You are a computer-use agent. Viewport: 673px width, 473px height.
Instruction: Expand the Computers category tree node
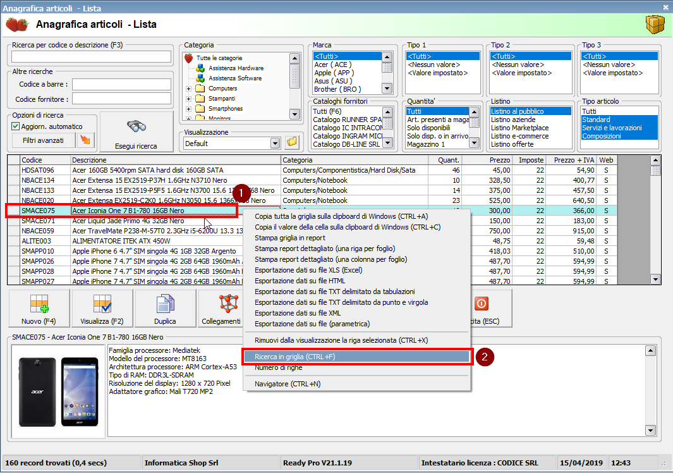(x=188, y=89)
